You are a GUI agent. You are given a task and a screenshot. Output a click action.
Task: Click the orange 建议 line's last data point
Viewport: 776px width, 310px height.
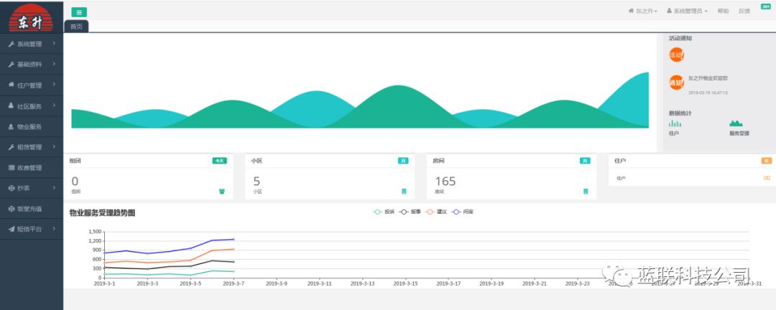pyautogui.click(x=233, y=249)
